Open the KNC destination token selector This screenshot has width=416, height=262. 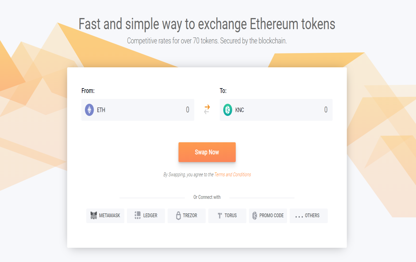point(234,110)
